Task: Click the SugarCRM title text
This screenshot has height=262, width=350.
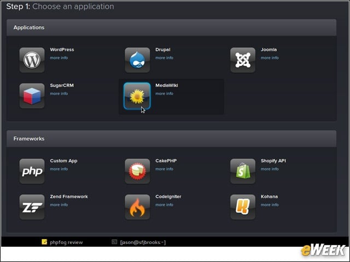Action: pos(62,85)
